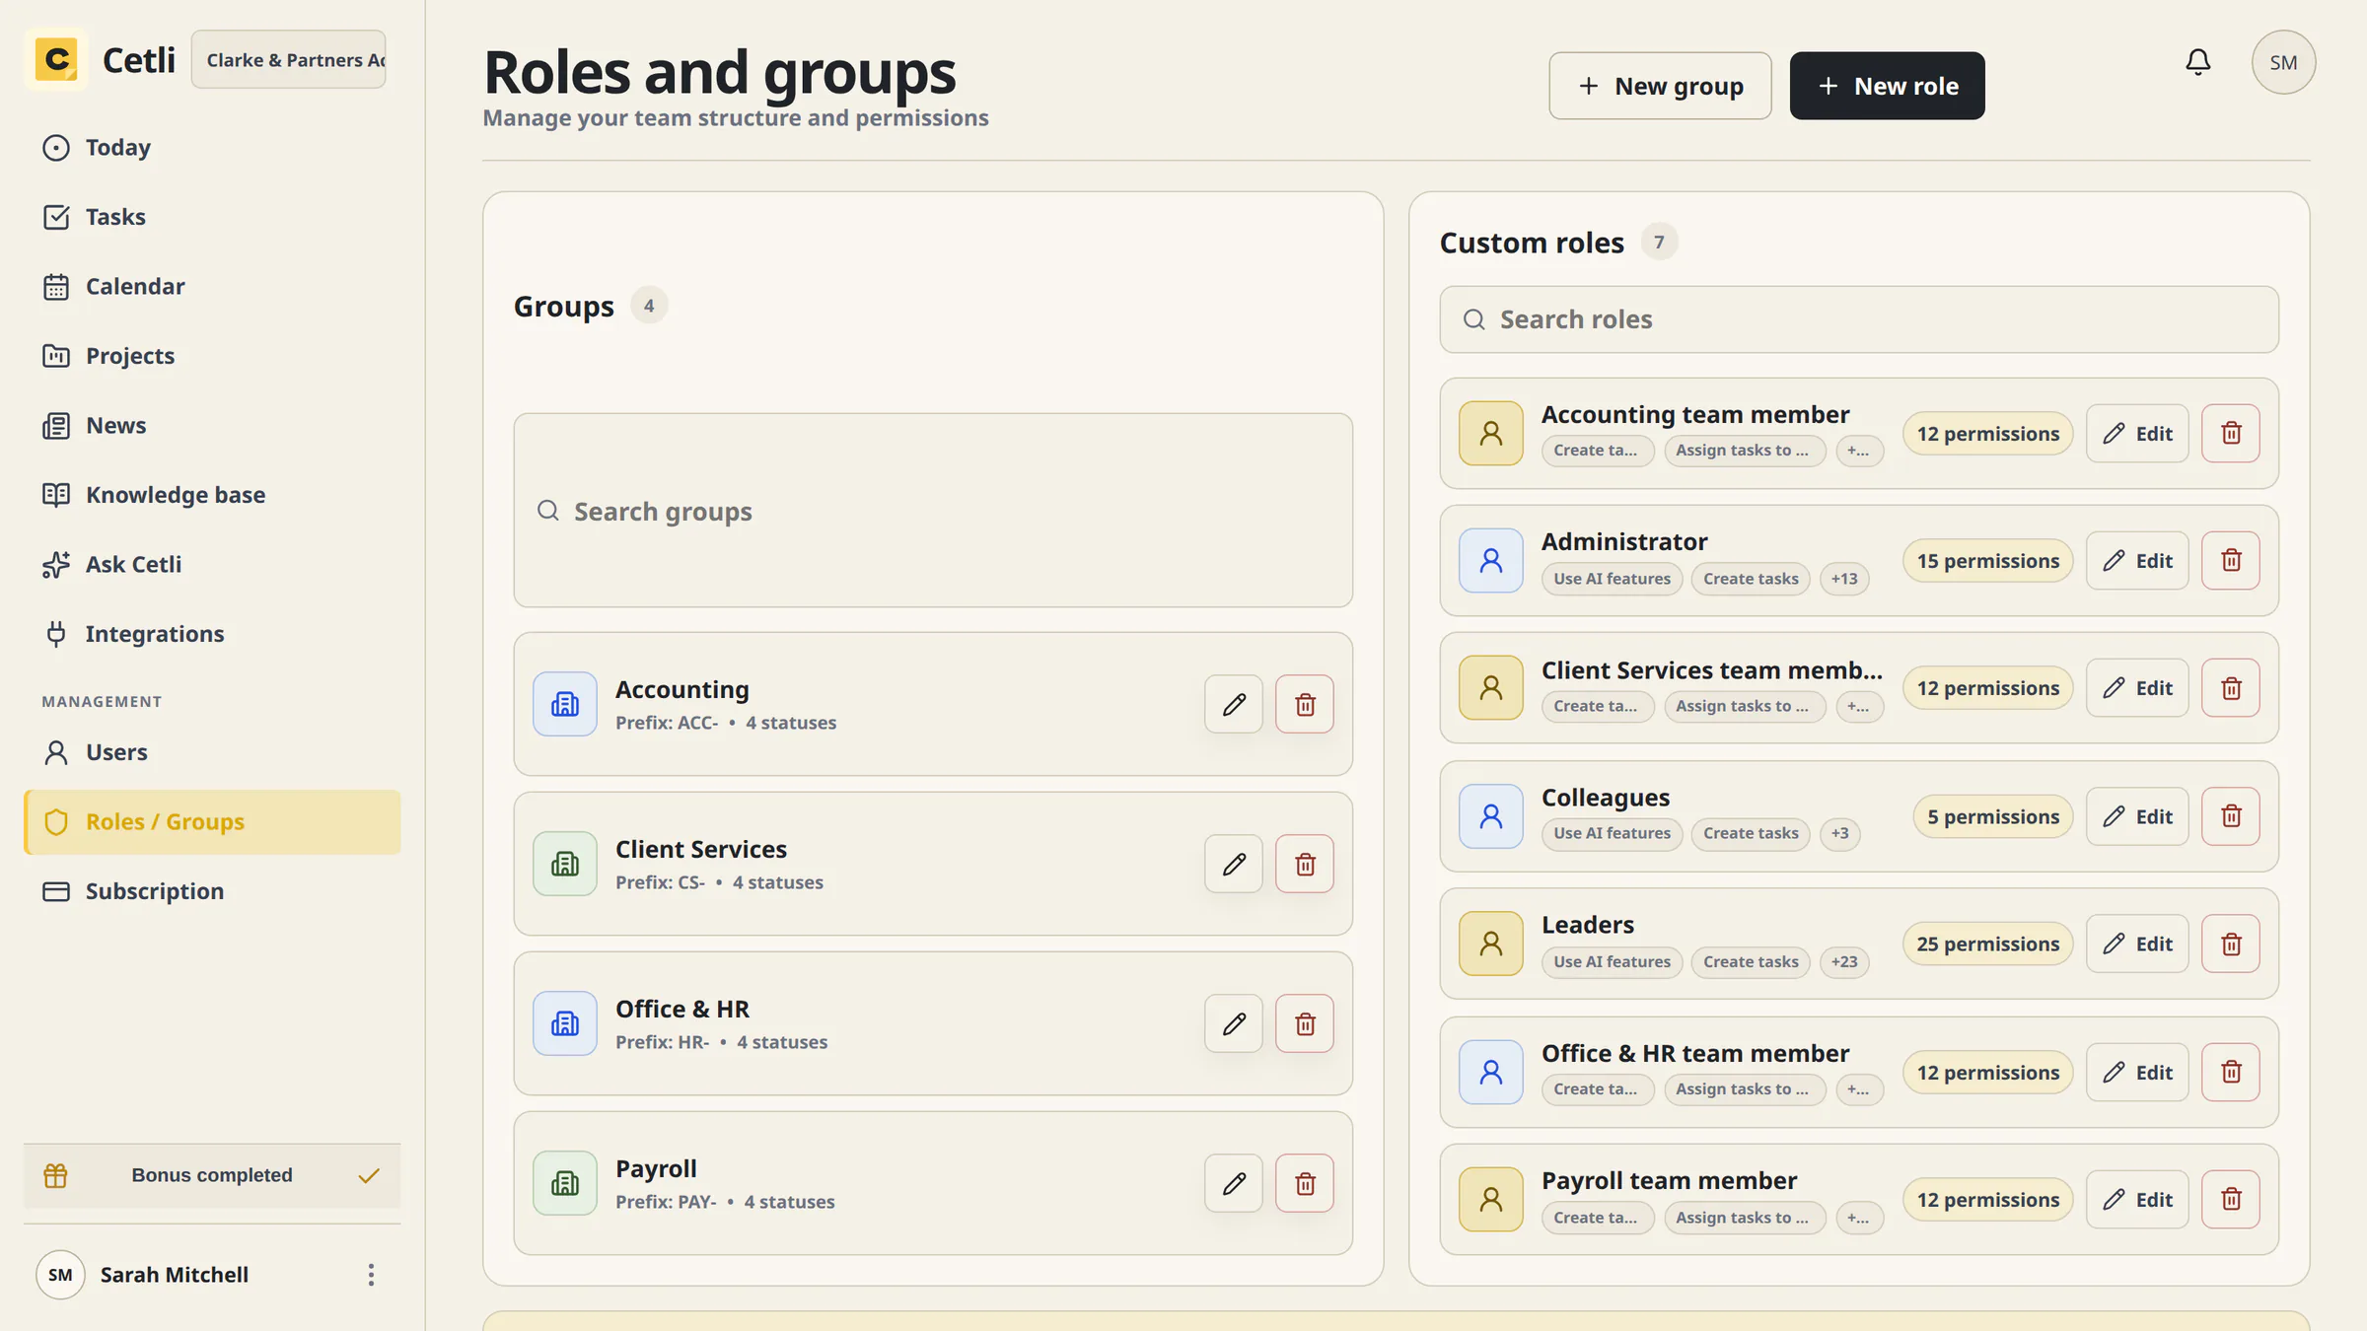Delete the Accounting team member role
Image resolution: width=2367 pixels, height=1331 pixels.
[x=2231, y=433]
